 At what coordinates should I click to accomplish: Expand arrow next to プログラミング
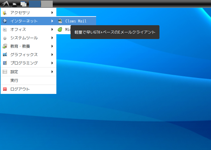point(52,63)
